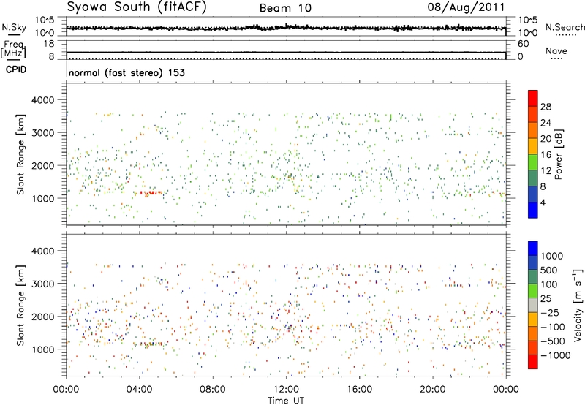
Task: Click the light green 25–100 Velocity colorbar segment
Action: click(x=533, y=291)
